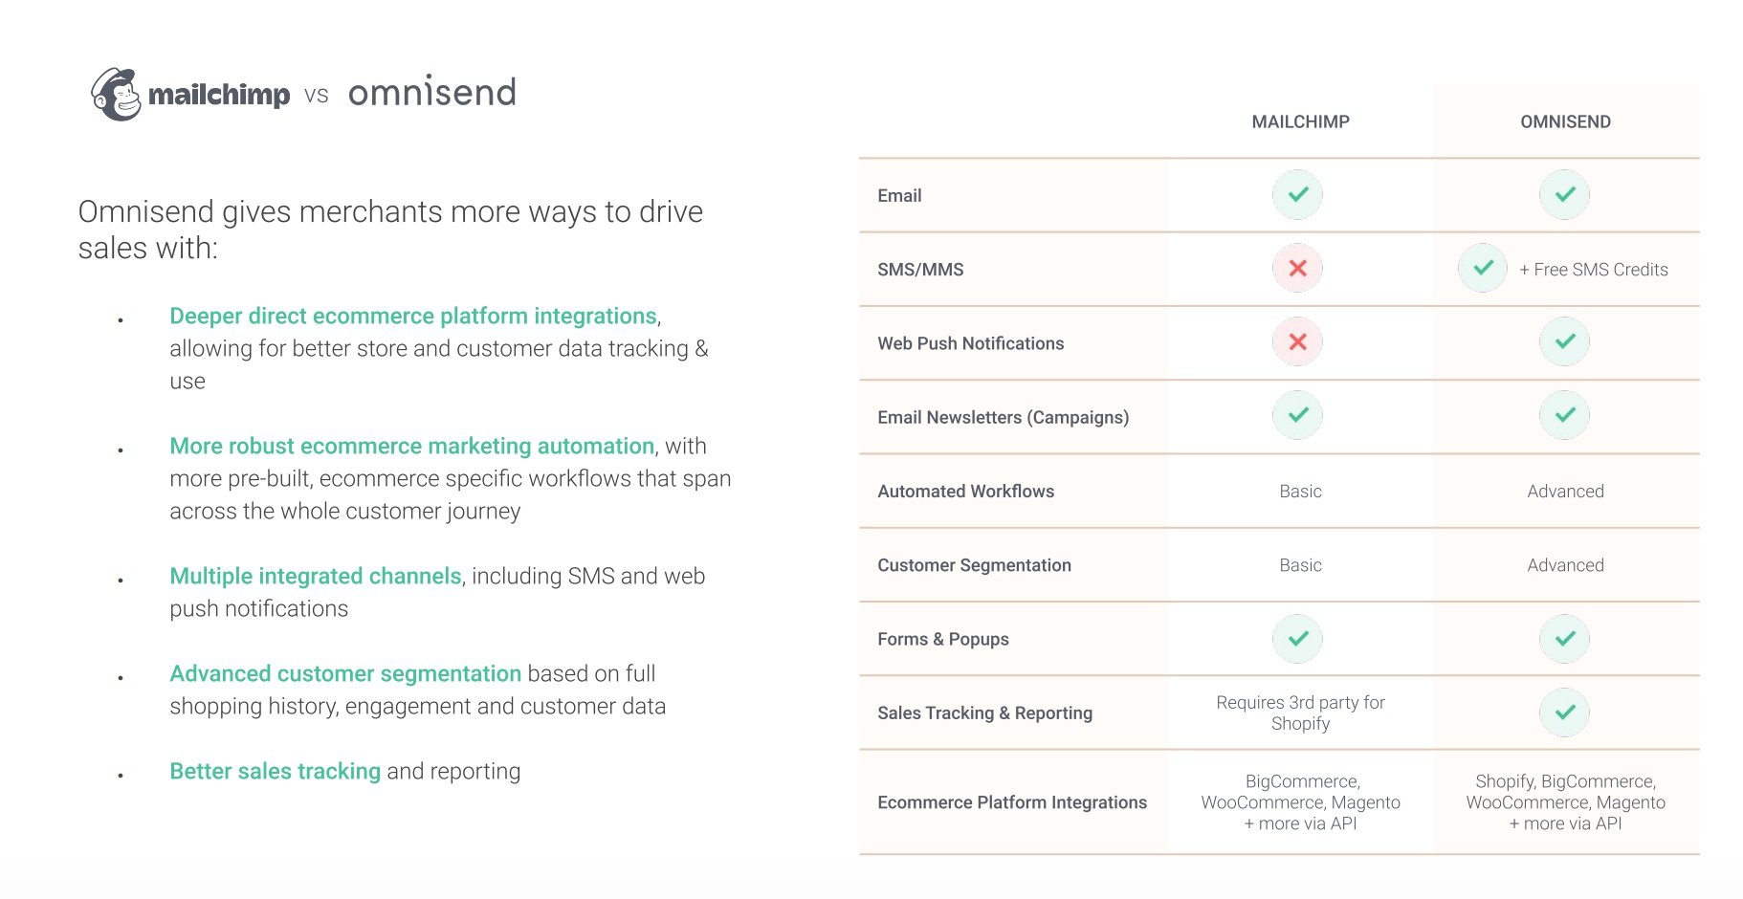Click Mailchimp's green check for Email row

(1297, 195)
